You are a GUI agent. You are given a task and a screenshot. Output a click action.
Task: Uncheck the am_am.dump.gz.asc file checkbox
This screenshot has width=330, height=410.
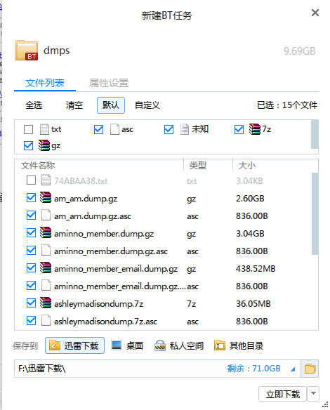[x=31, y=216]
